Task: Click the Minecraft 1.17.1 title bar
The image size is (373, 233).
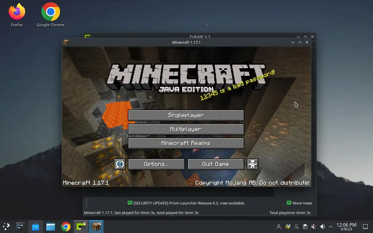Action: (186, 42)
